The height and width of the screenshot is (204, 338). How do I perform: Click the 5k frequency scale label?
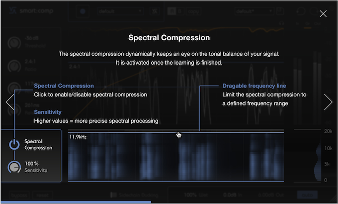tap(327, 164)
